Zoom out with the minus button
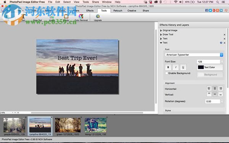Viewport: 229px width, 143px height. tap(15, 112)
